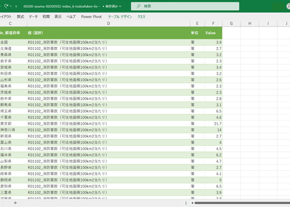Select the 山梨県 cell

coord(13,161)
